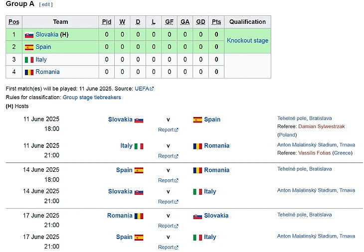Open referee Damian Sylwestrzak's page

pos(321,126)
